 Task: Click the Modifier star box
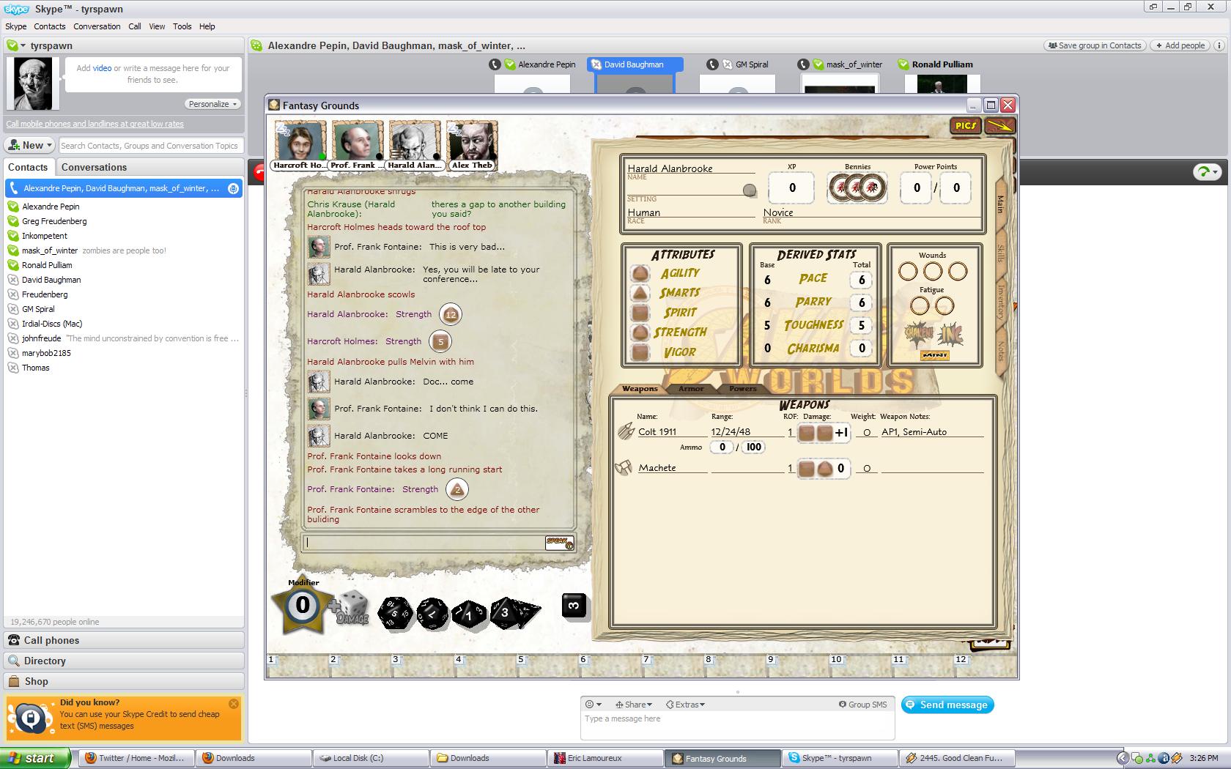click(303, 606)
